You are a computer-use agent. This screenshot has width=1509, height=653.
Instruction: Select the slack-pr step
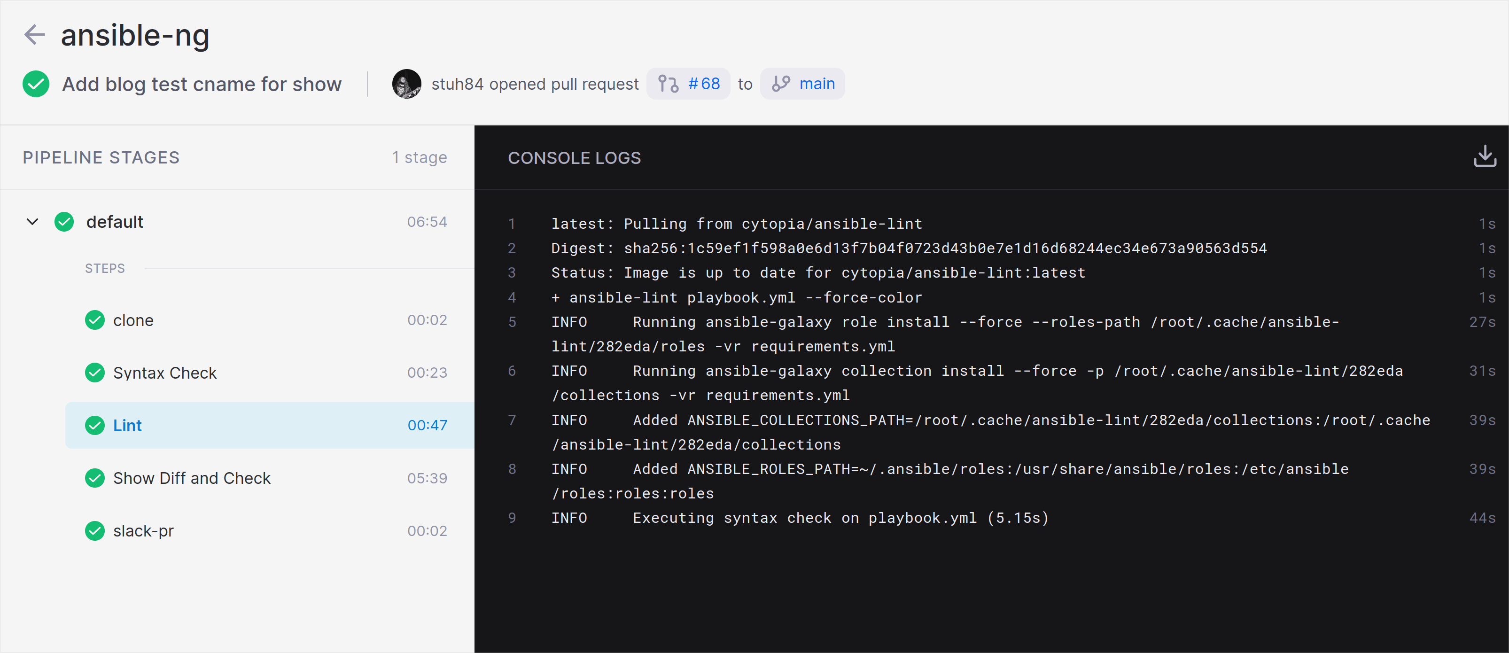point(143,530)
